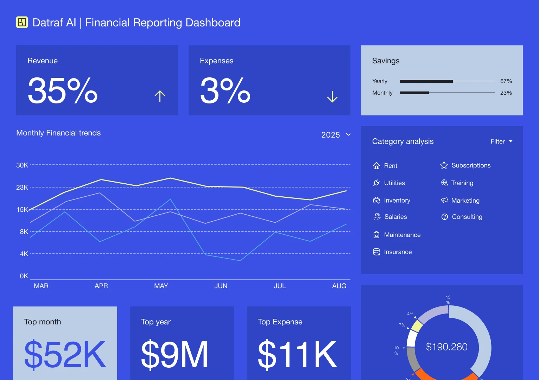Screen dimensions: 539x380
Task: Click the Inventory basket icon
Action: coord(376,201)
